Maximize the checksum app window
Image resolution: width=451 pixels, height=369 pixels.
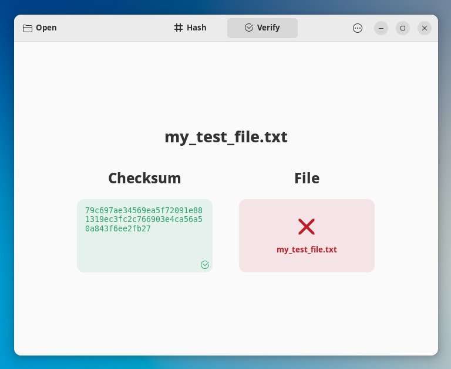403,28
